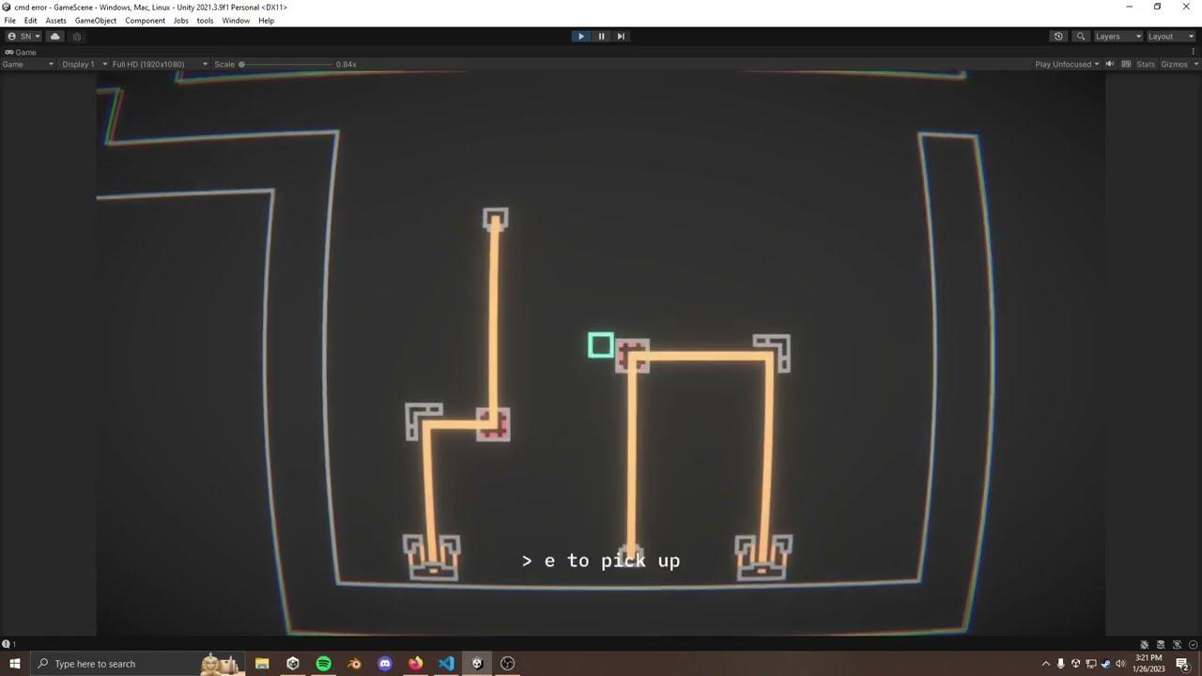Toggle play mode with the Play button

[x=580, y=37]
